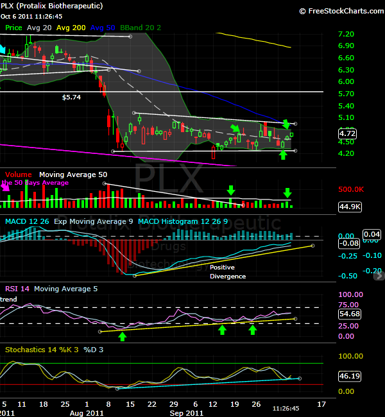Screen dimensions: 385x417
Task: Click the magenta '50 days Average' note
Action: (35, 183)
